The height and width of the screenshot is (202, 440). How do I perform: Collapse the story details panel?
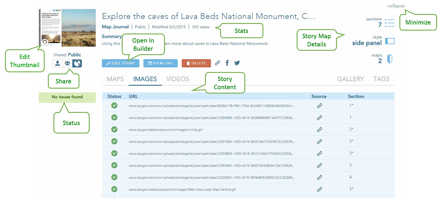point(396,6)
